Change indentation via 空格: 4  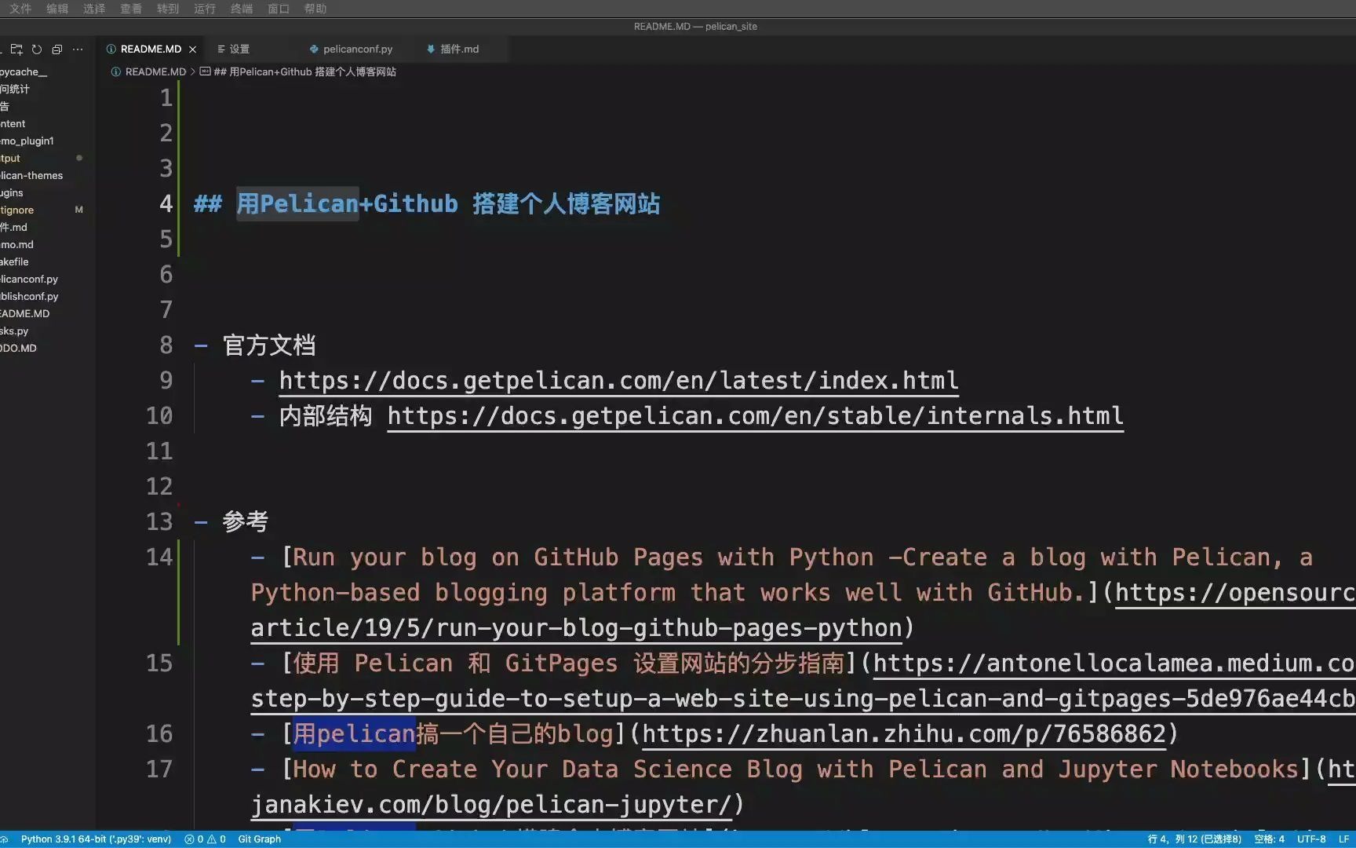[1269, 839]
